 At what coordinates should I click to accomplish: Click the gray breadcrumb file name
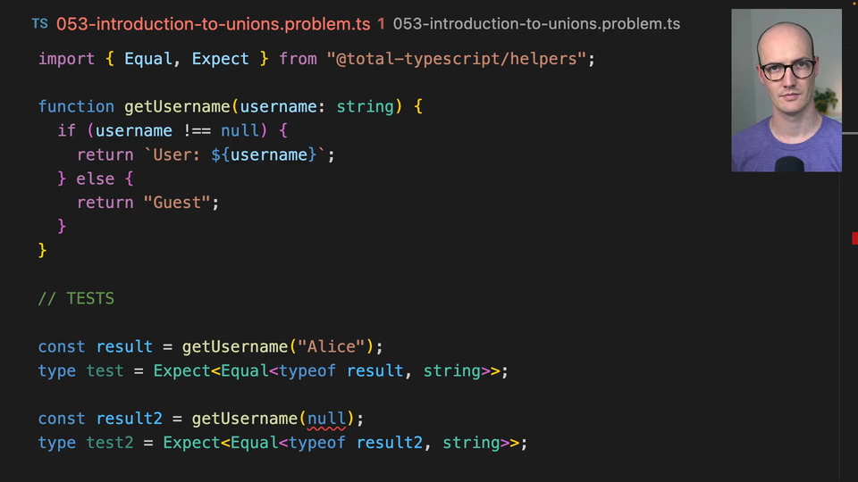[536, 24]
